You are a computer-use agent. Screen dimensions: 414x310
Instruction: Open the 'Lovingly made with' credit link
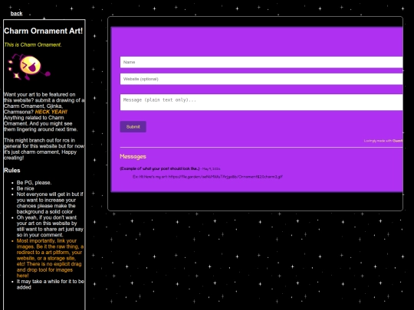[x=383, y=141]
